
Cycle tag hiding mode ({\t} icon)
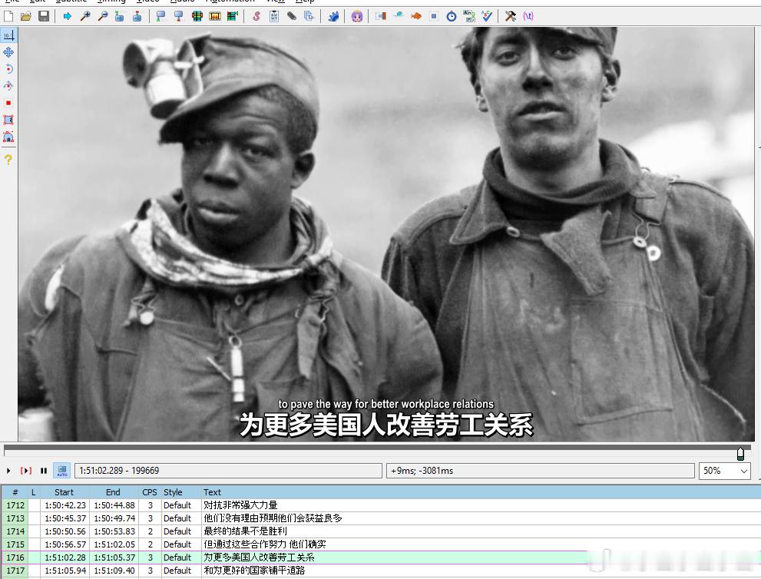coord(528,16)
